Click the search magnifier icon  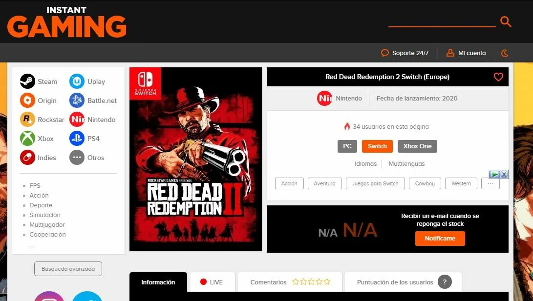pos(506,22)
